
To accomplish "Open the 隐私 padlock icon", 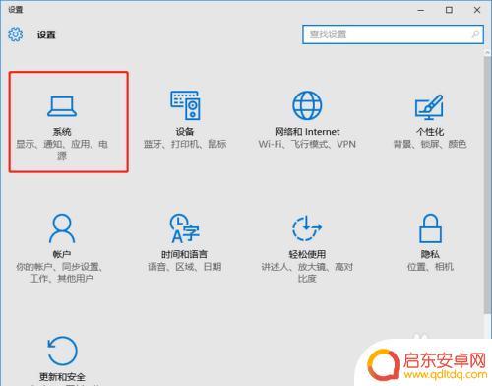I will click(x=430, y=228).
